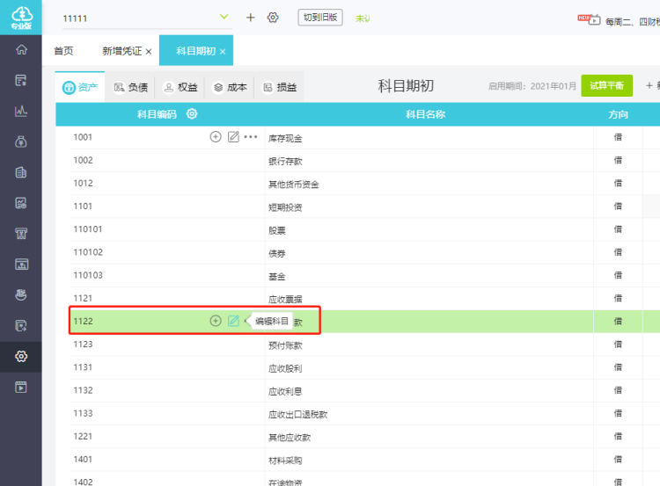Switch to the 首页 tab
The width and height of the screenshot is (660, 486).
[x=63, y=51]
